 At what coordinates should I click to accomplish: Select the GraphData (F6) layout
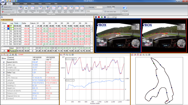33,9
